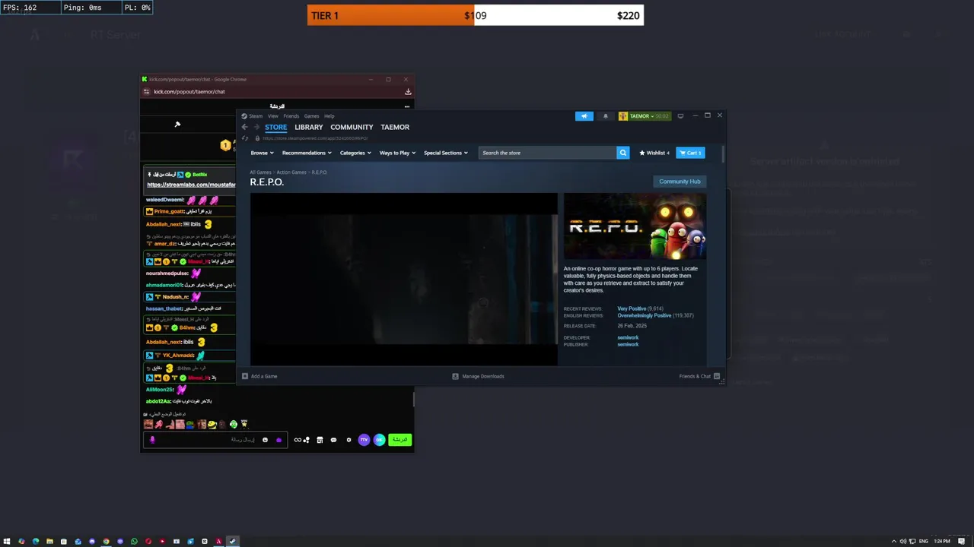Expand the Recommendations dropdown
The width and height of the screenshot is (974, 547).
tap(307, 153)
